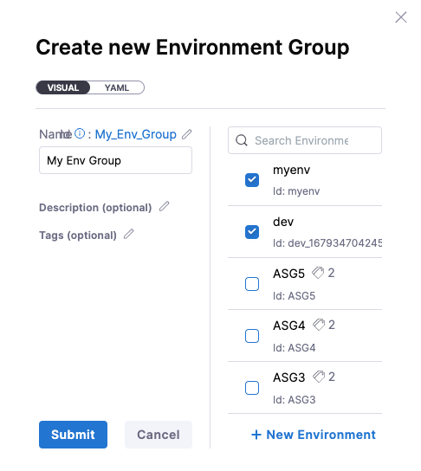This screenshot has height=471, width=421.
Task: Edit the My_Env_Group identifier with pencil icon
Action: [186, 134]
